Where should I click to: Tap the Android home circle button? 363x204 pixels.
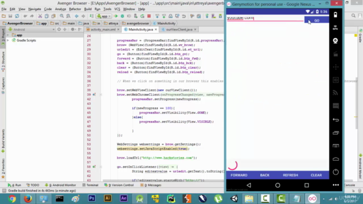[x=277, y=185]
